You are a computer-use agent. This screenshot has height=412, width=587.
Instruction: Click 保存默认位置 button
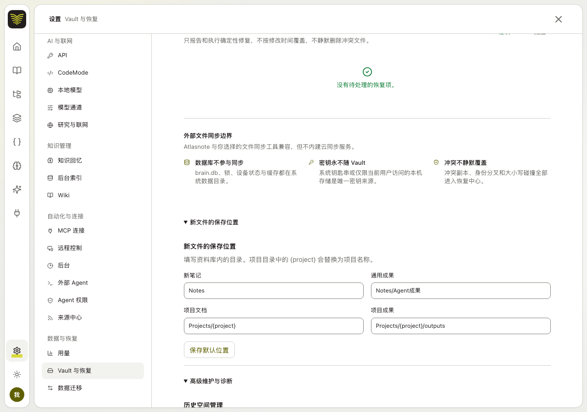[x=209, y=350]
